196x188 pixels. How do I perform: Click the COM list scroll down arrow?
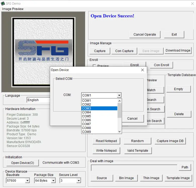click(119, 132)
